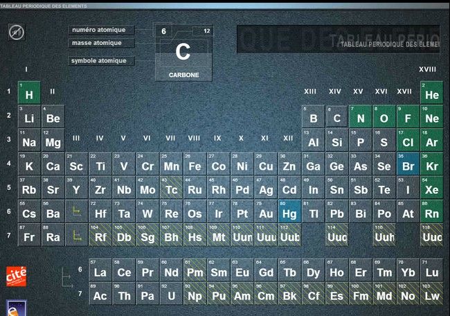The height and width of the screenshot is (316, 450).
Task: Expand the actinides placeholder in period 7
Action: pos(76,236)
